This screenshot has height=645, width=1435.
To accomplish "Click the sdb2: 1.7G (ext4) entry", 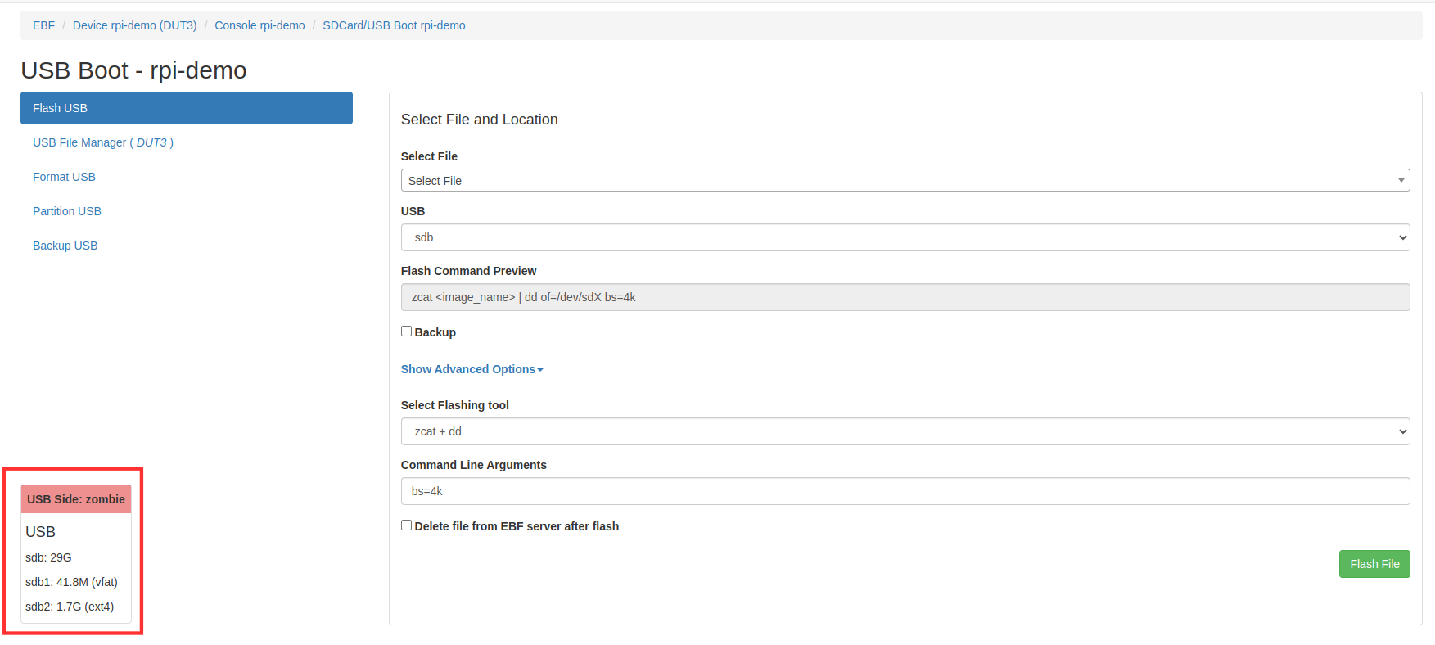I will click(70, 607).
